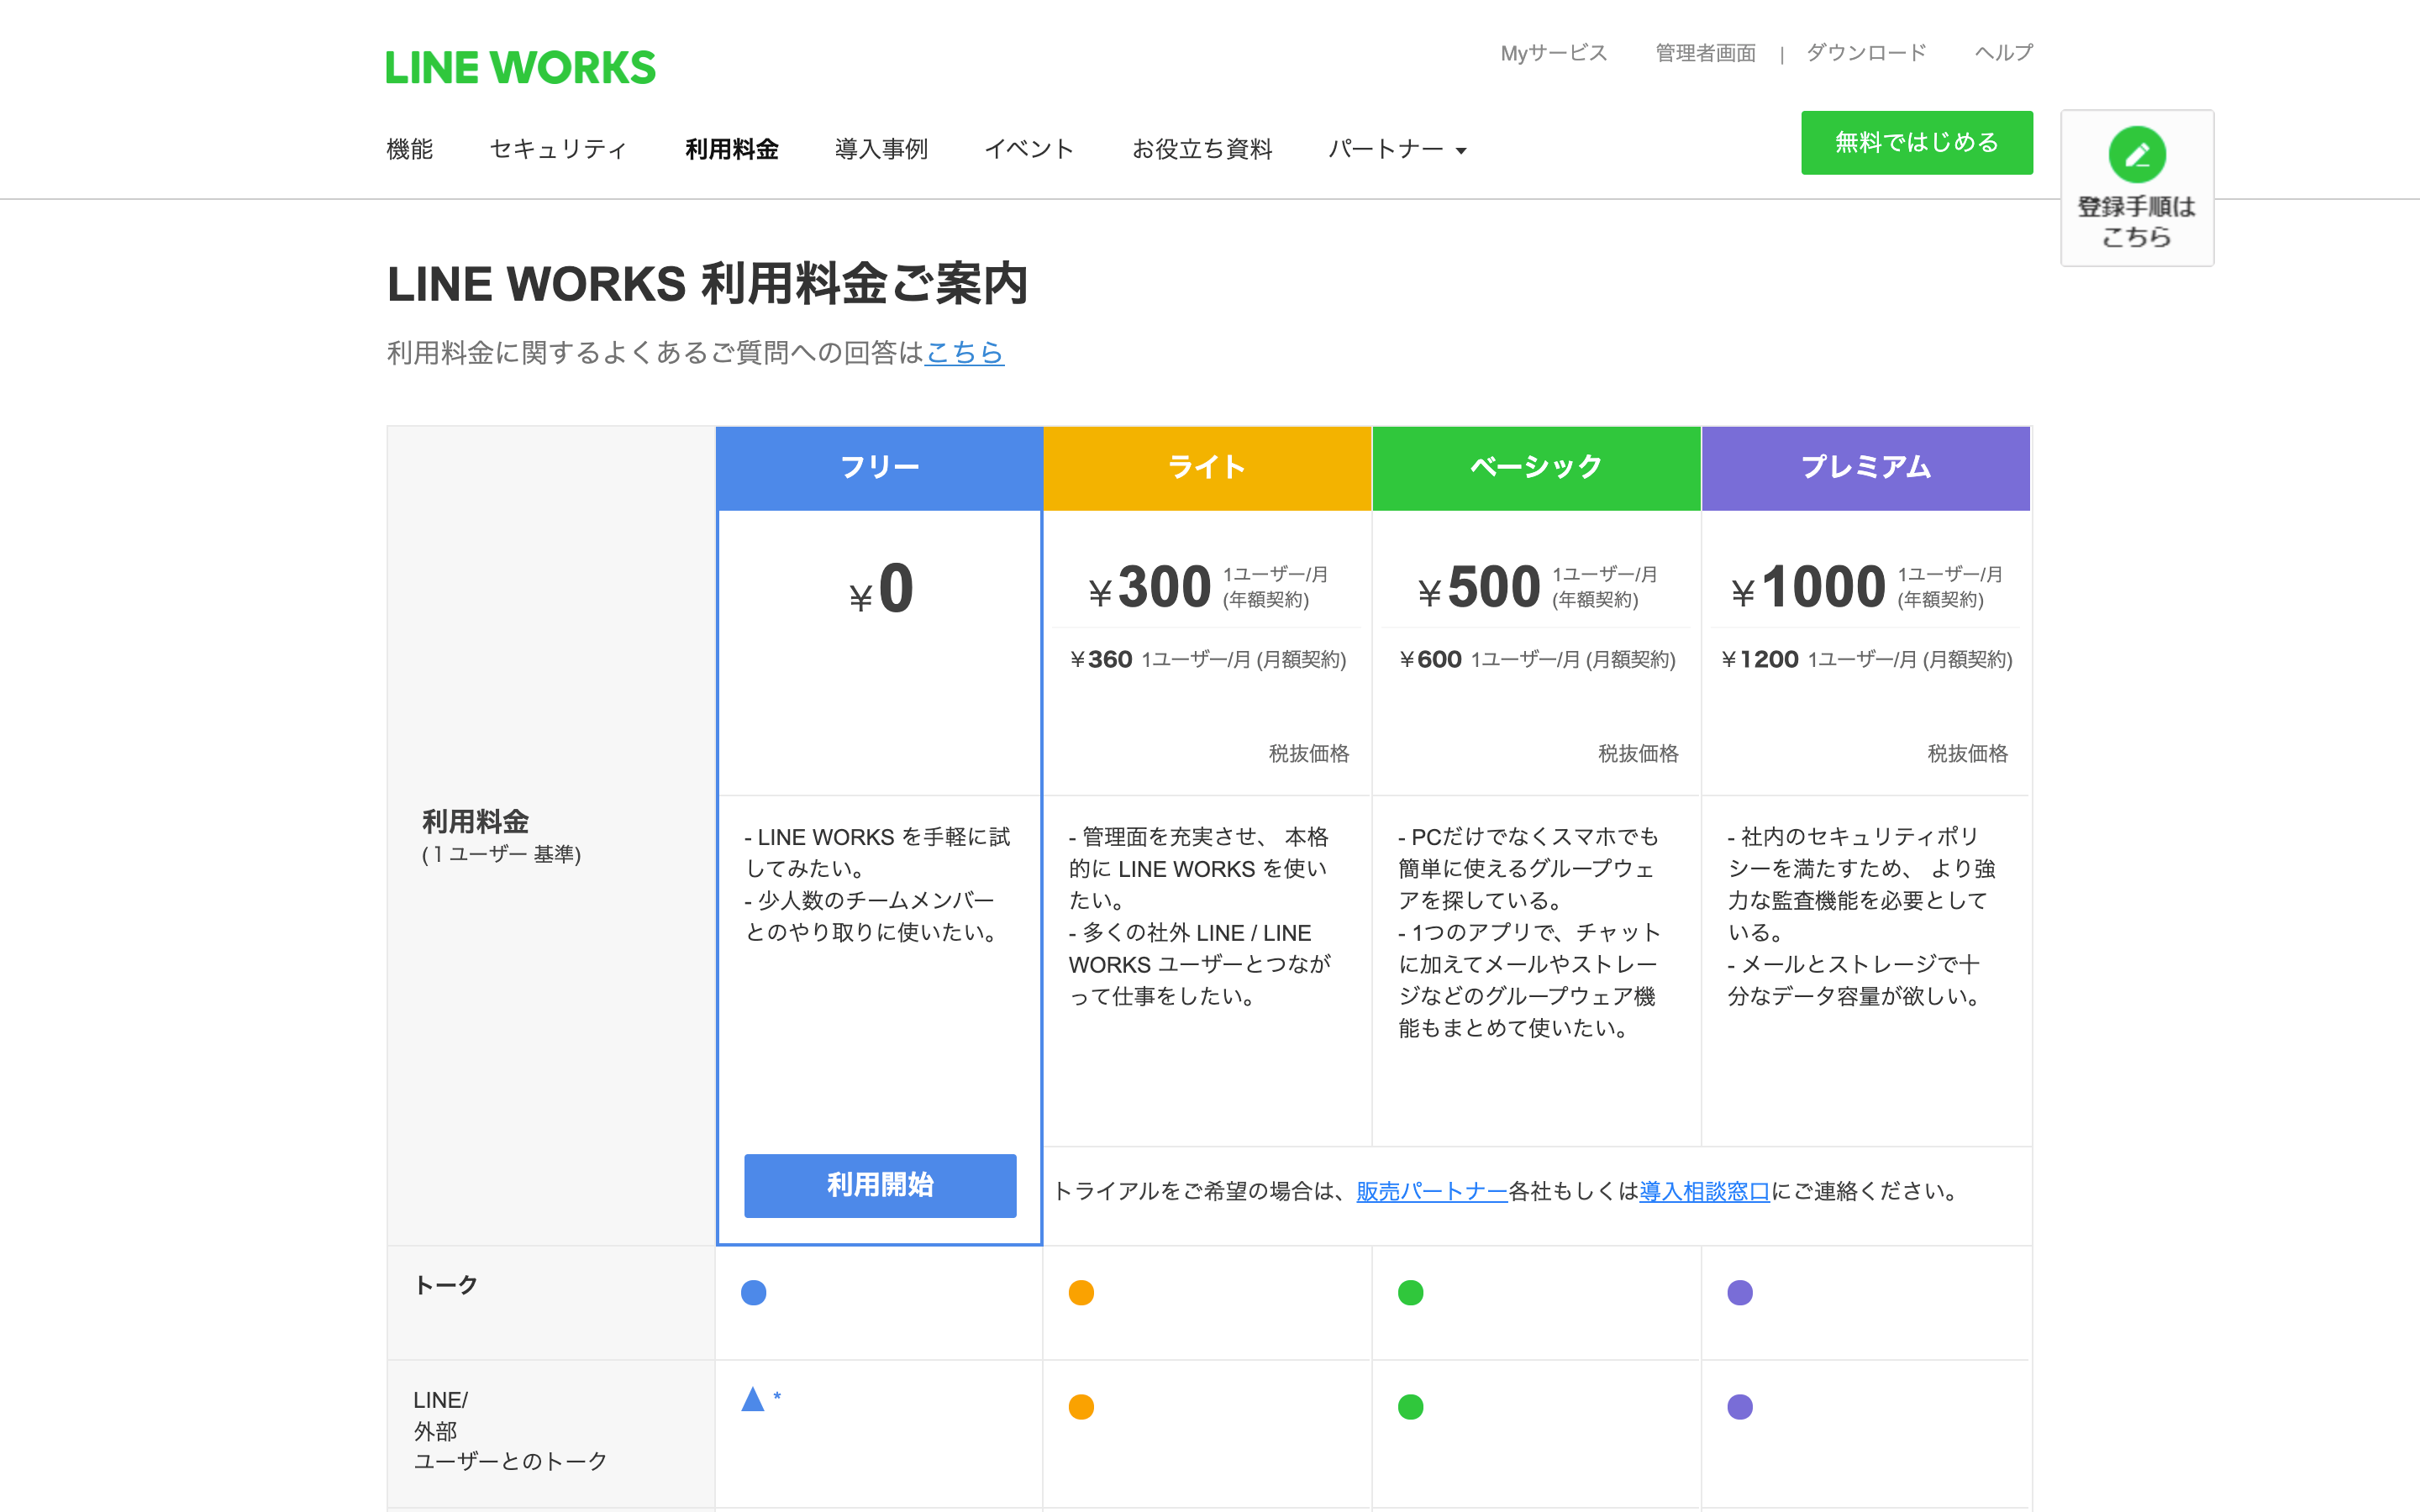Click purple dot in LINE/外部ユーザーとのトーク row
Screen dimensions: 2420x1512
[1740, 1407]
